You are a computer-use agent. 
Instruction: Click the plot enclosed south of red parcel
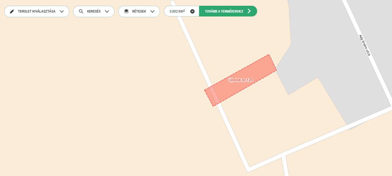[x=283, y=120]
